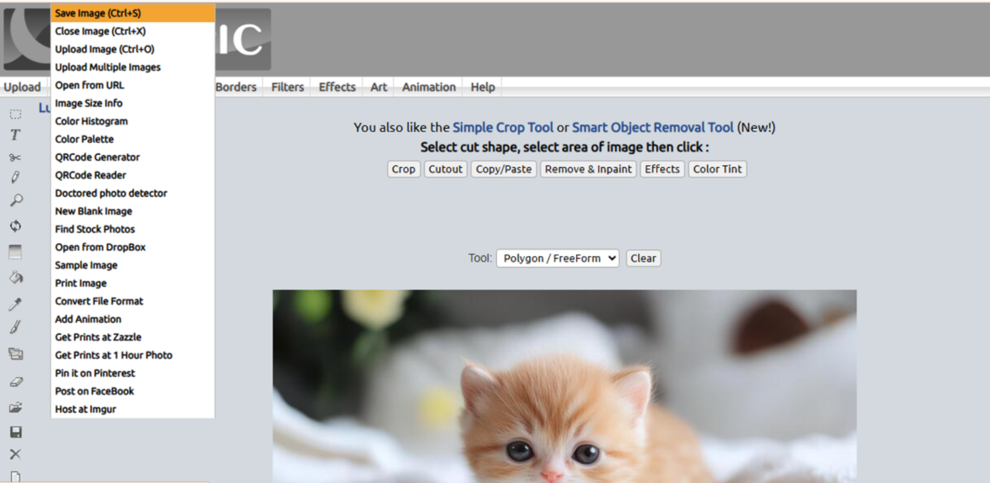Select Convert File Format
Screen dimensions: 990x483
click(x=132, y=301)
